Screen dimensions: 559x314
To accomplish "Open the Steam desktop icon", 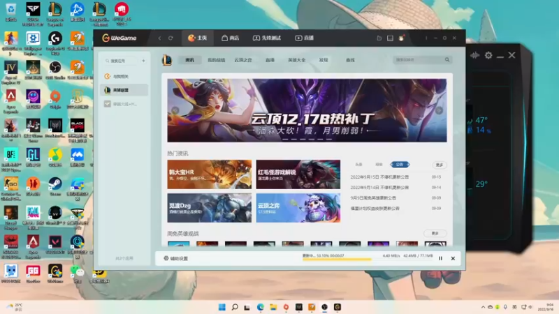I will click(x=55, y=186).
